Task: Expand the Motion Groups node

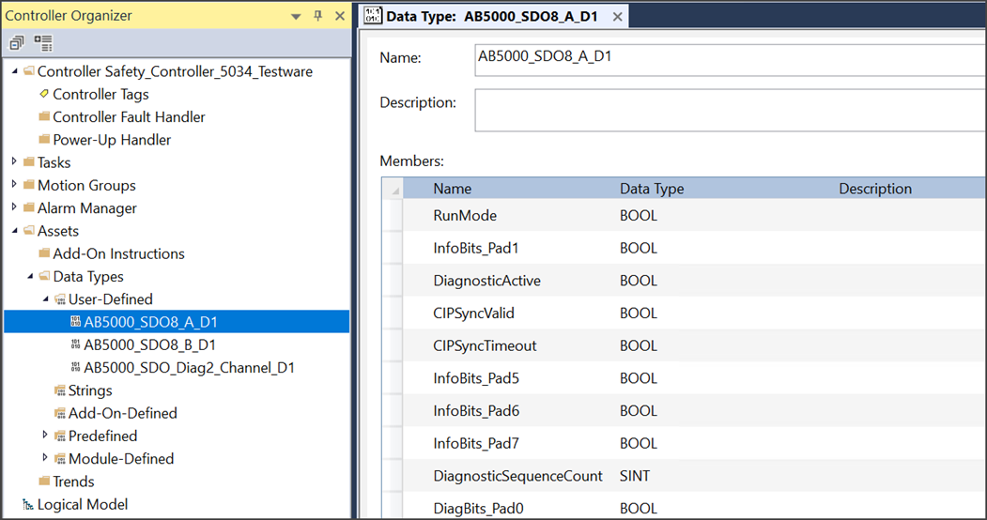Action: click(14, 185)
